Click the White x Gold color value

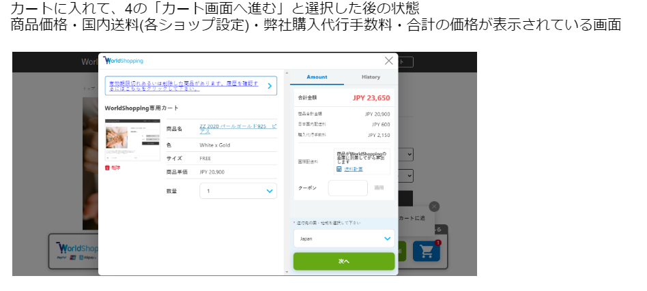pyautogui.click(x=215, y=145)
